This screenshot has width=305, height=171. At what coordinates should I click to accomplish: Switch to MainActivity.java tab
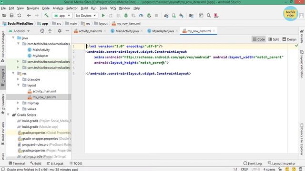point(127,31)
